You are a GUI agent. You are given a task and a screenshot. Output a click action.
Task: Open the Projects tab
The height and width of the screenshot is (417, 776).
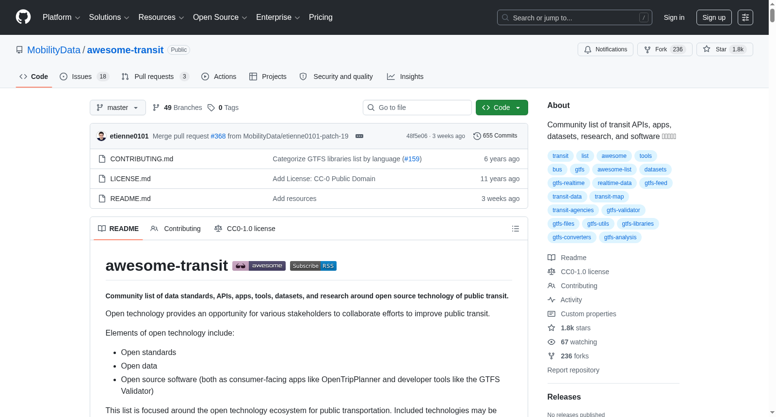[268, 77]
